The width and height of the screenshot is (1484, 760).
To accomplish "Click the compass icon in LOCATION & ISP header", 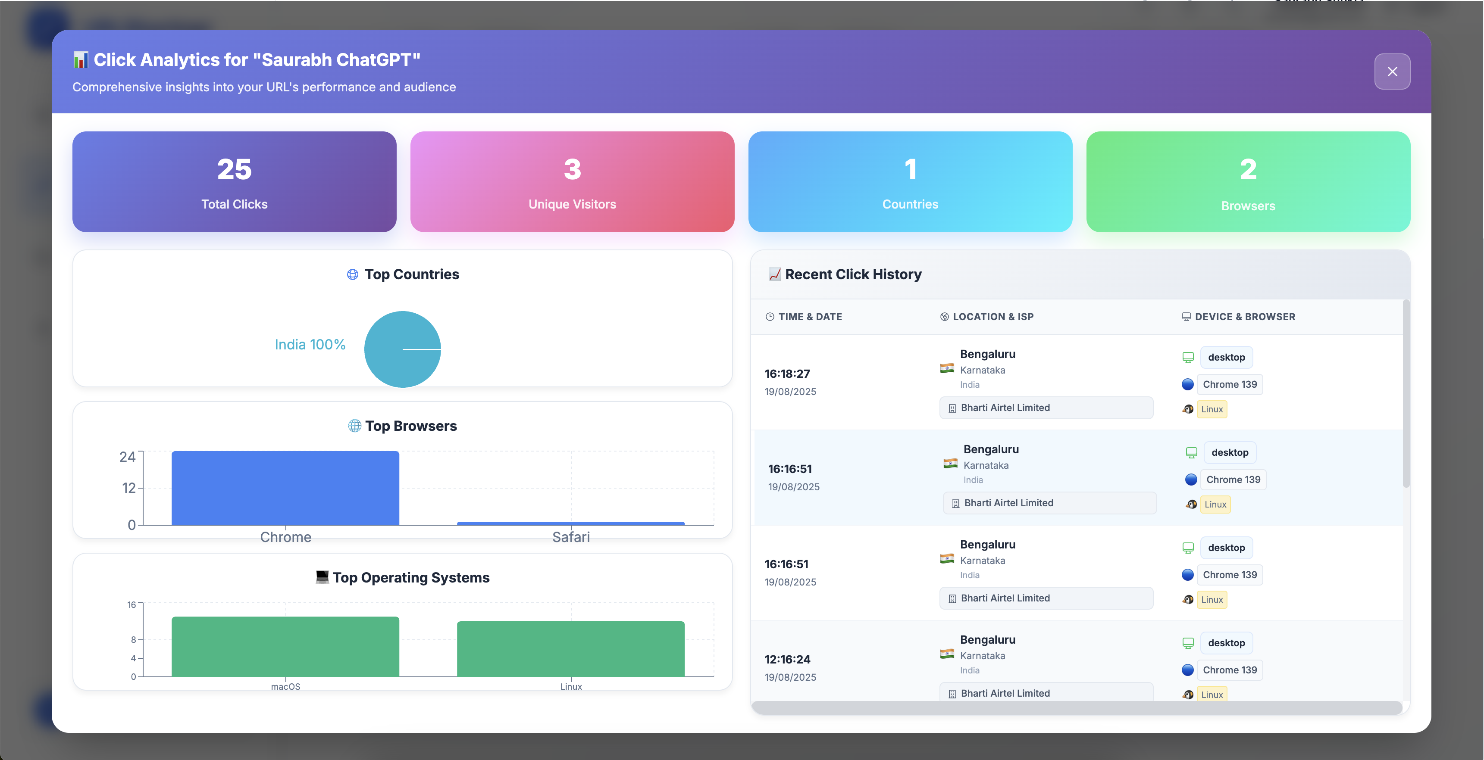I will coord(944,317).
